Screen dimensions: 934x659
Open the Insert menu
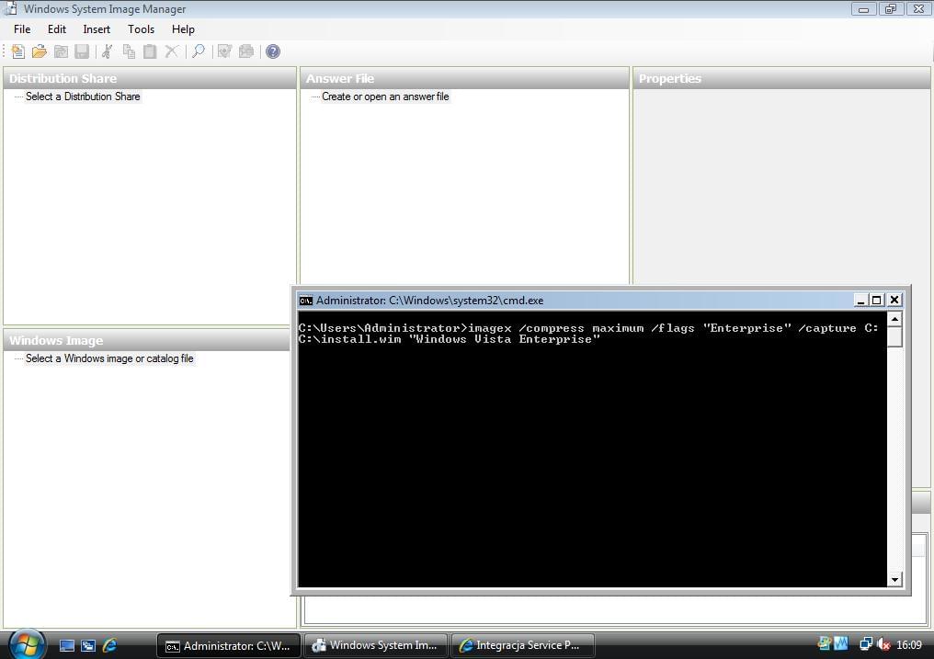97,29
